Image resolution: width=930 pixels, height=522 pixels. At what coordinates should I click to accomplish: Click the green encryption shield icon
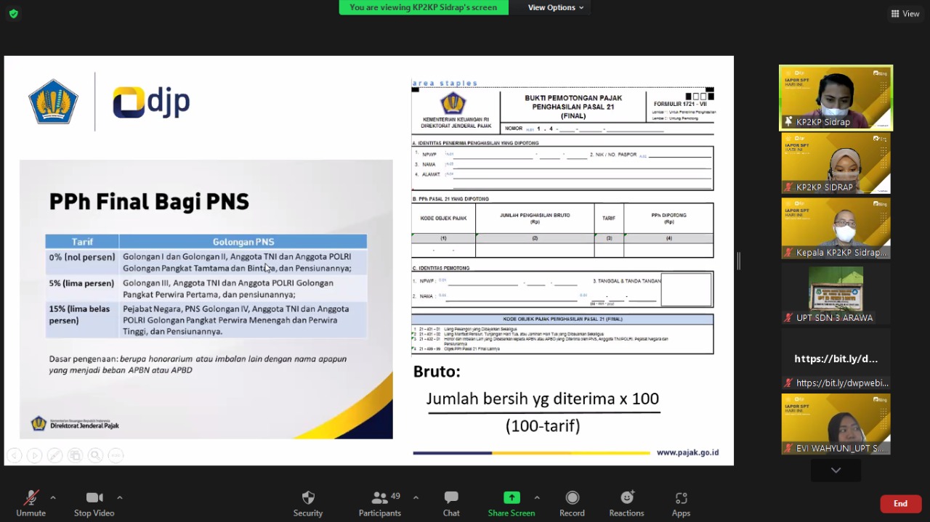(x=13, y=13)
